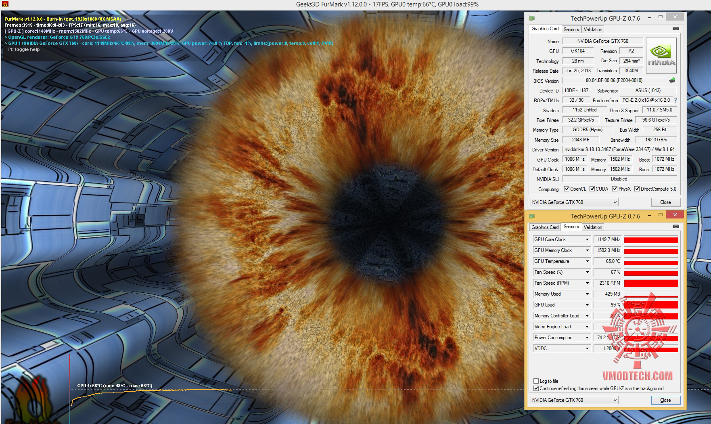Click the camera screenshot icon in the Sensors window
711x424 pixels.
point(676,227)
